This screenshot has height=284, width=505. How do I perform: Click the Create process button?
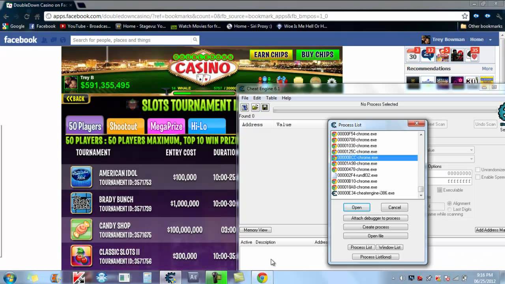[376, 227]
